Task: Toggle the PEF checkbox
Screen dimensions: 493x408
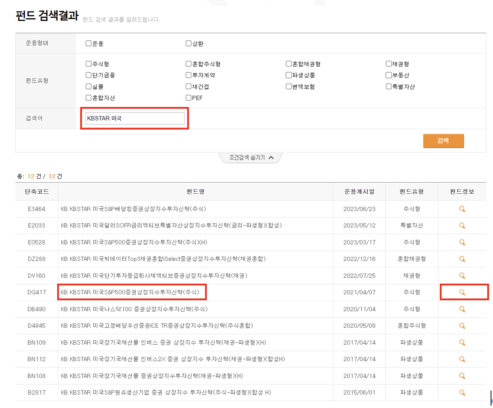Action: pyautogui.click(x=189, y=97)
